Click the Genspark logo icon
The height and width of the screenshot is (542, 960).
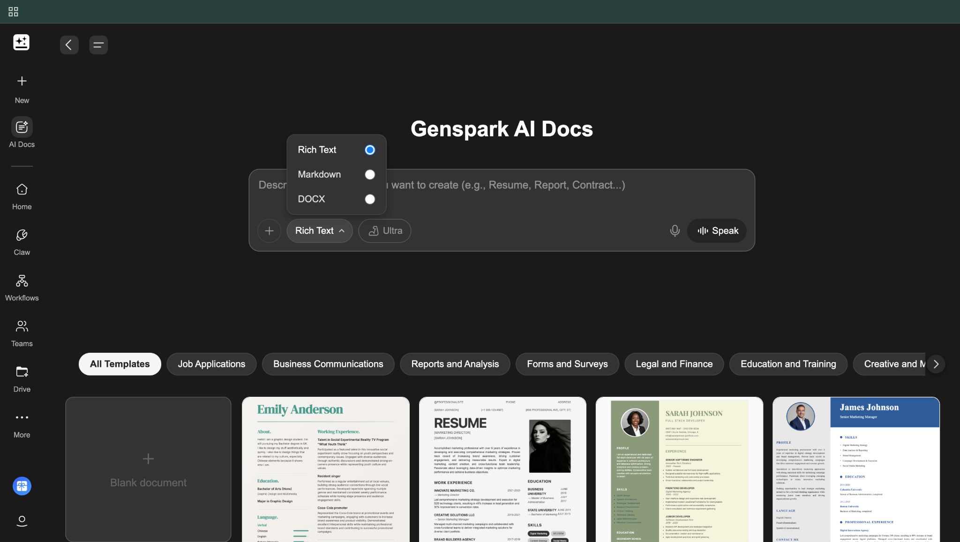[22, 43]
